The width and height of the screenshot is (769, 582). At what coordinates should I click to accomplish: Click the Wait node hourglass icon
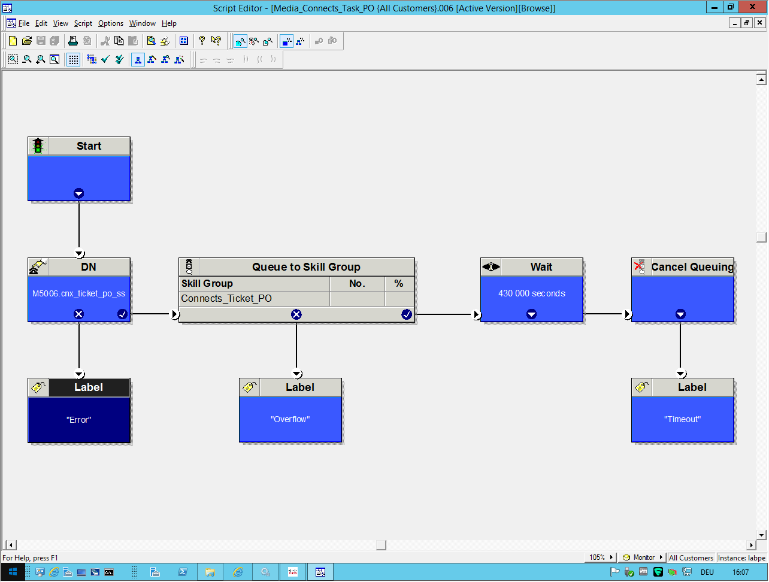click(x=491, y=267)
